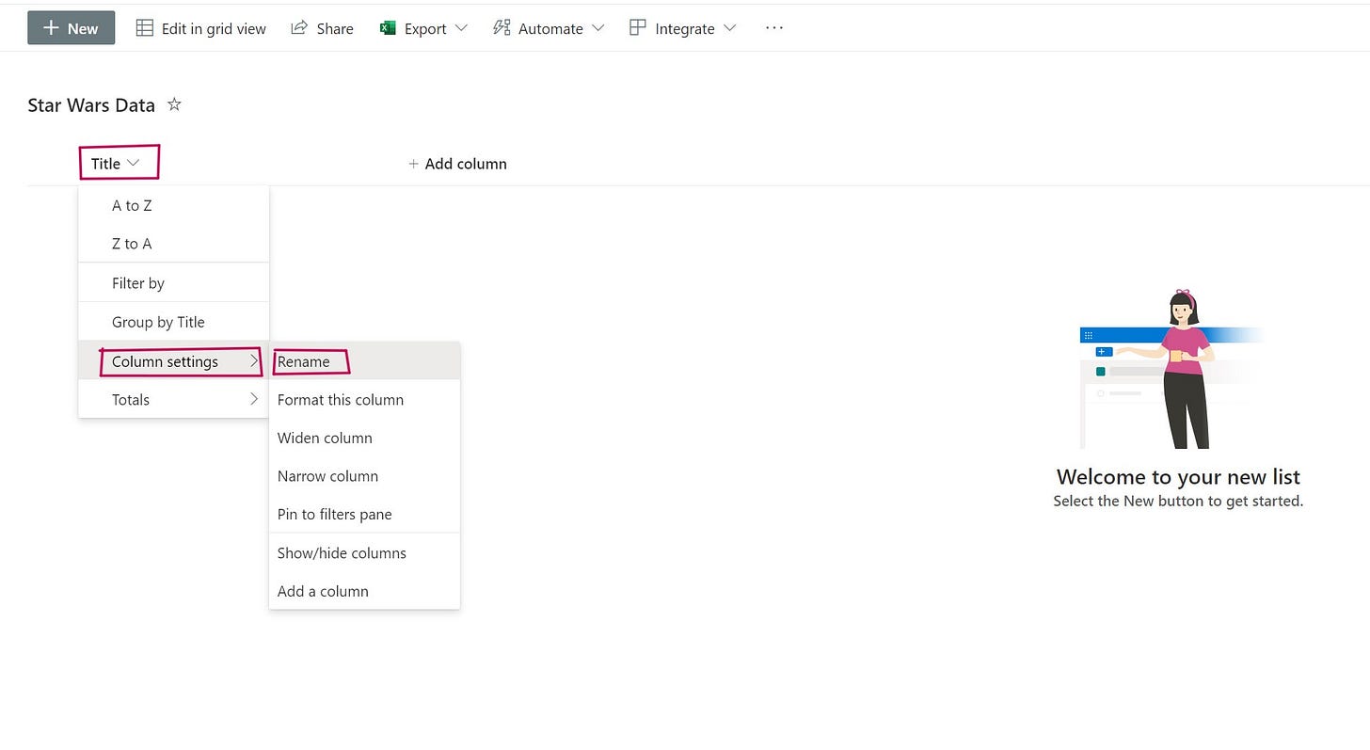Select Group by Title option
Viewport: 1370px width, 750px height.
(174, 322)
